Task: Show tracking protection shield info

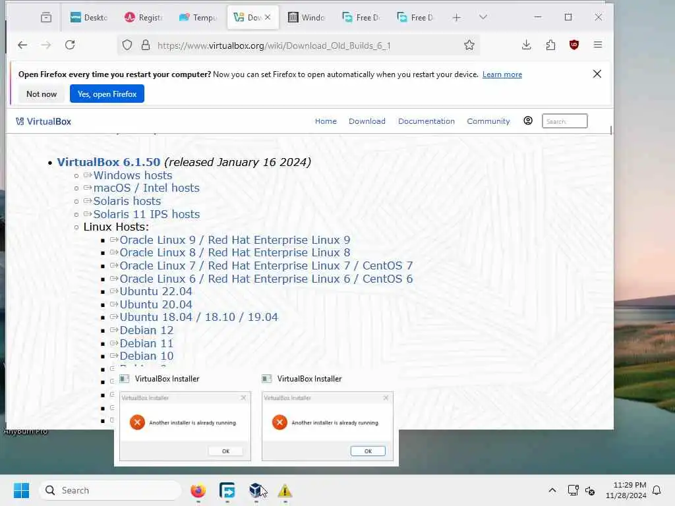Action: (x=127, y=45)
